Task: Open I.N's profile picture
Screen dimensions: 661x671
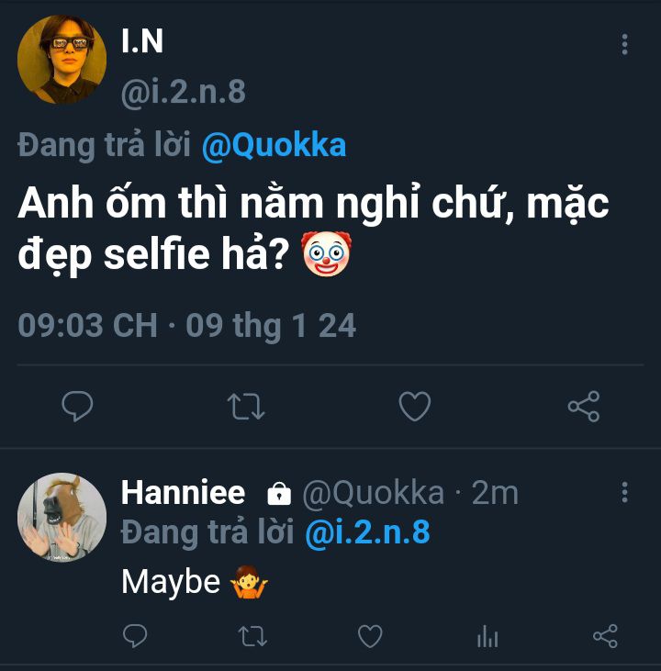Action: tap(62, 60)
